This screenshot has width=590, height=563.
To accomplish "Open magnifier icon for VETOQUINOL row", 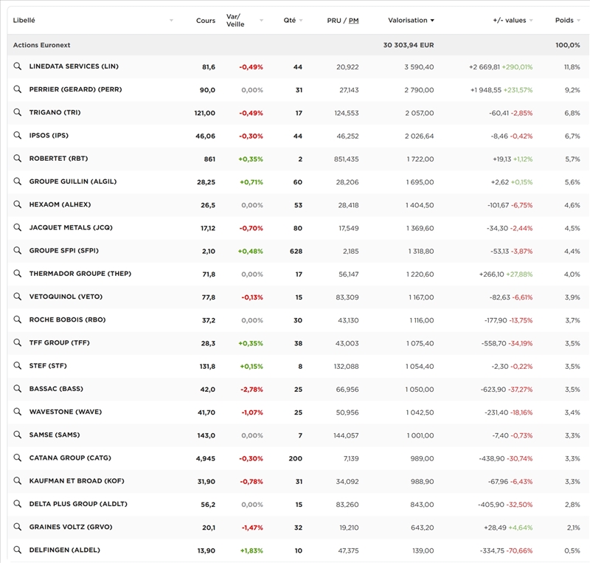I will 17,297.
